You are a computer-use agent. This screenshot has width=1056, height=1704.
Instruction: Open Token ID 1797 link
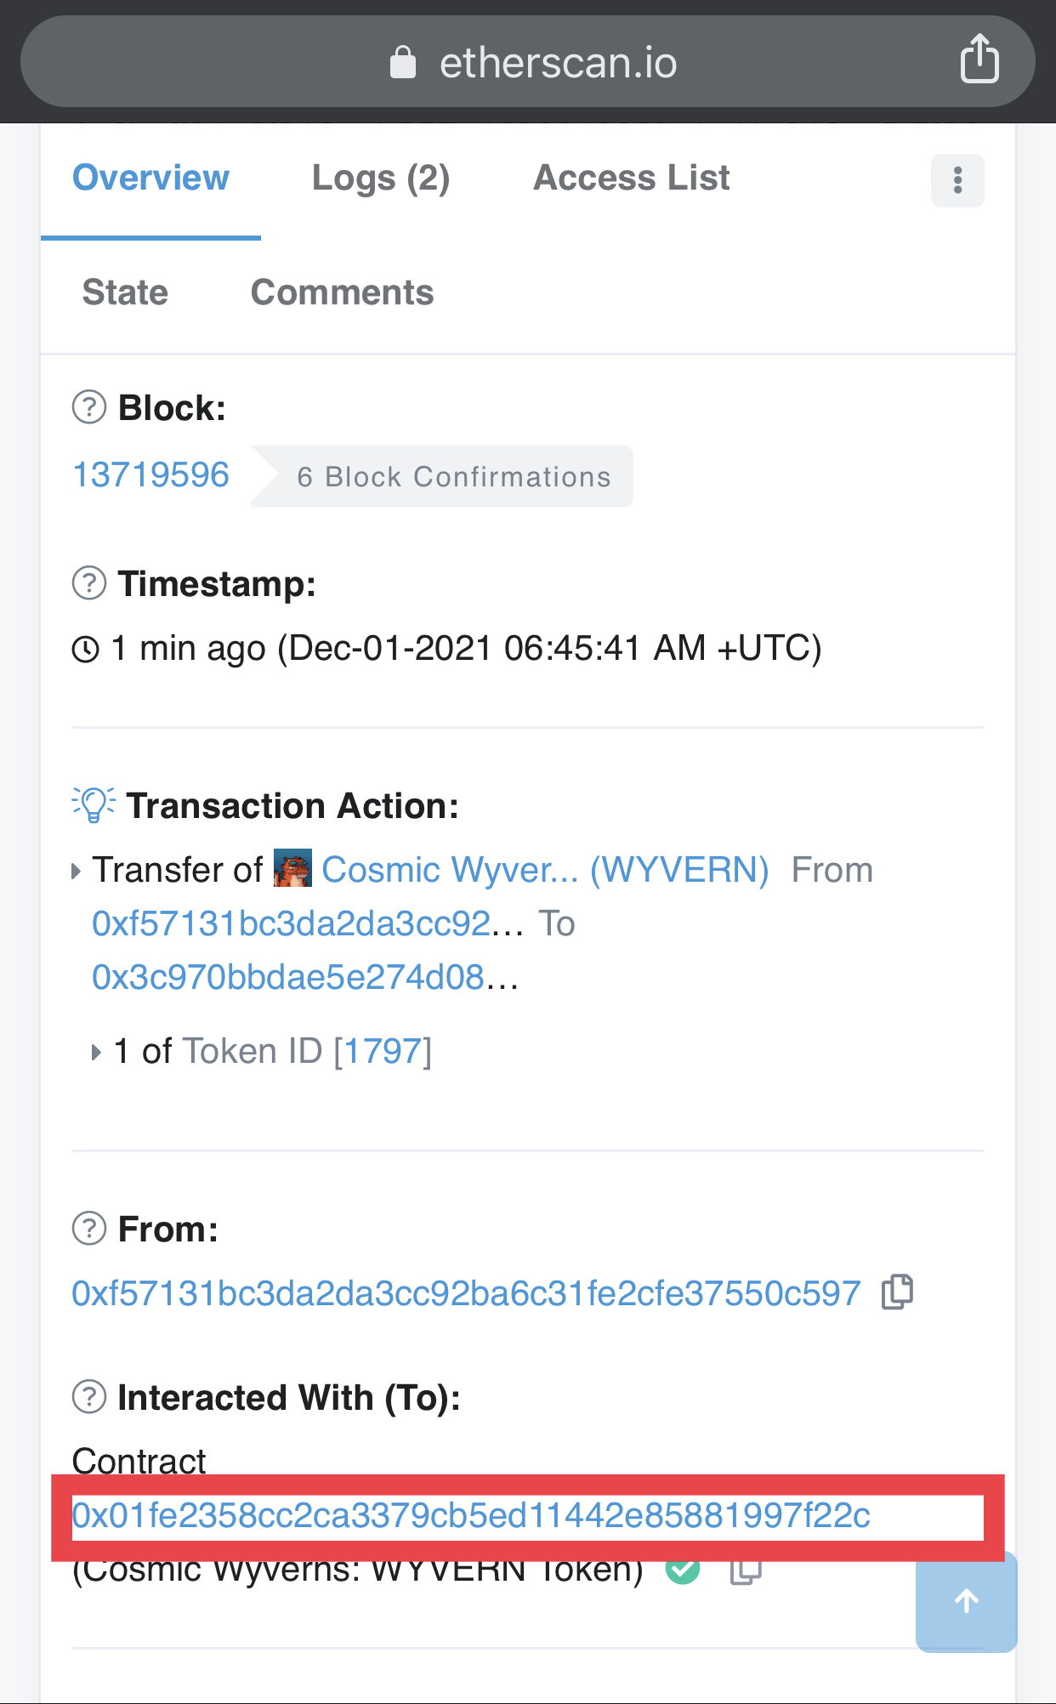click(x=383, y=1052)
